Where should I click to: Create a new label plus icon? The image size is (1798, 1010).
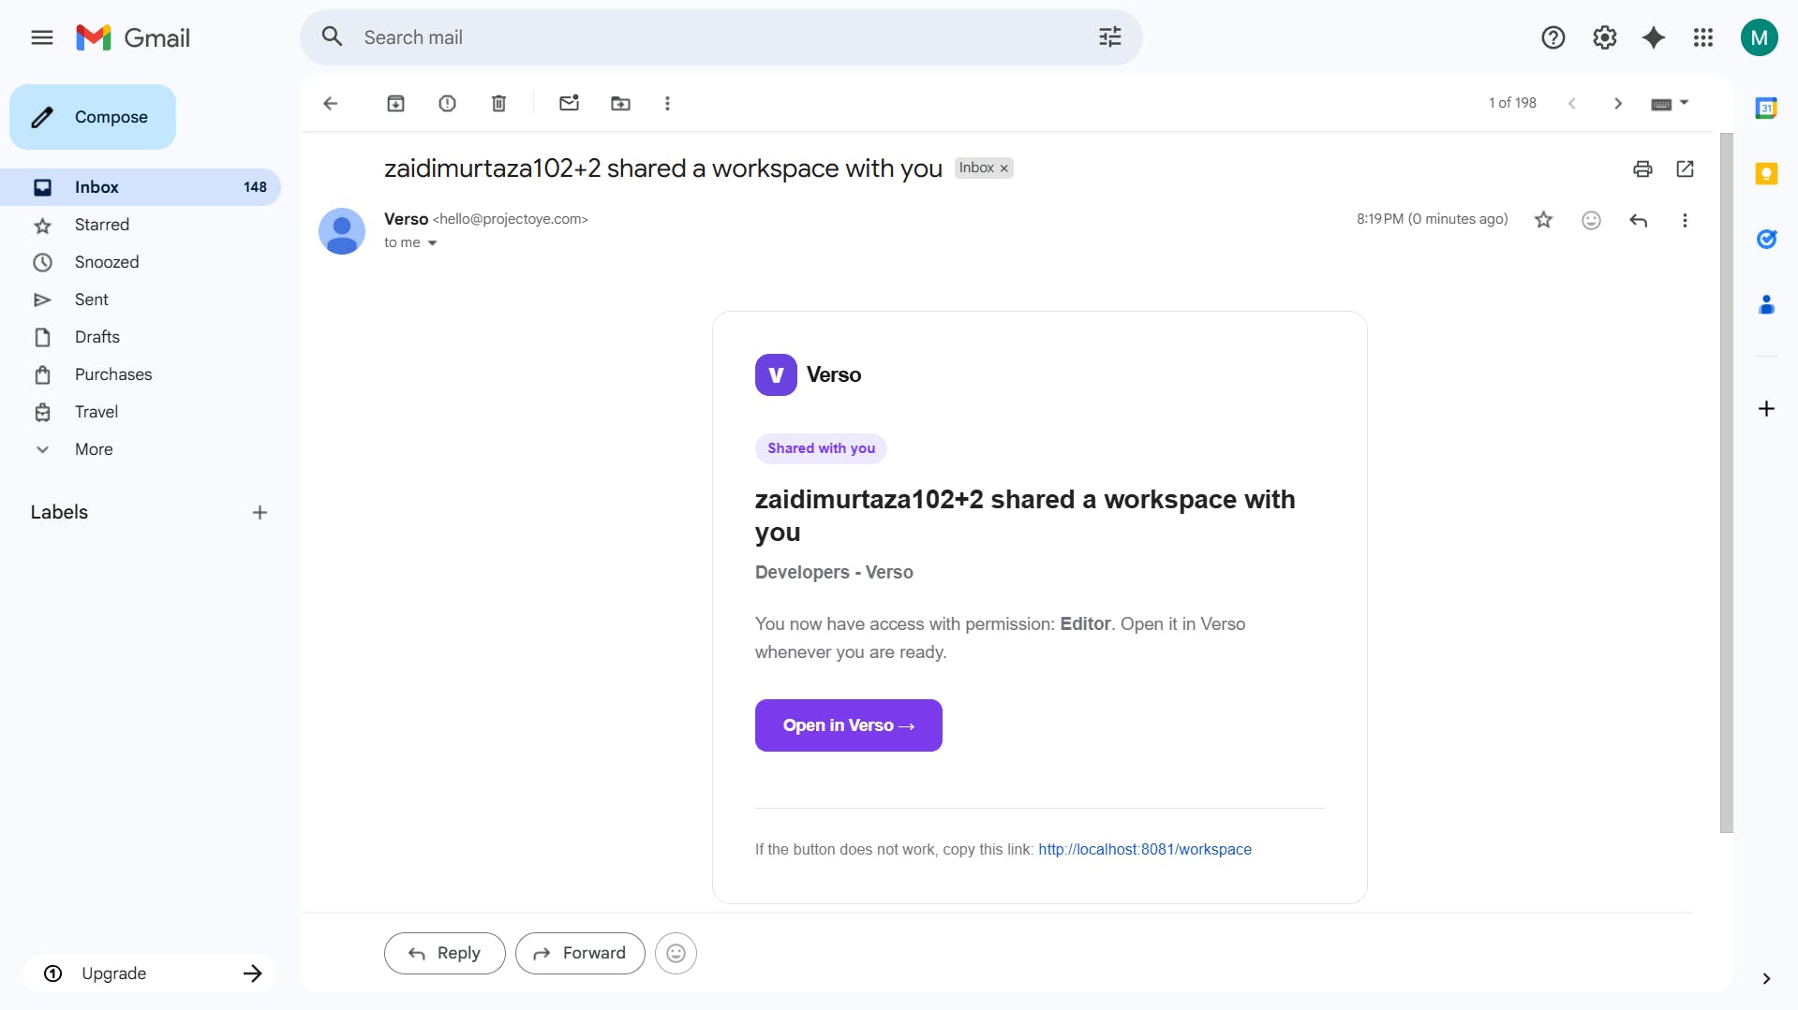pos(260,513)
